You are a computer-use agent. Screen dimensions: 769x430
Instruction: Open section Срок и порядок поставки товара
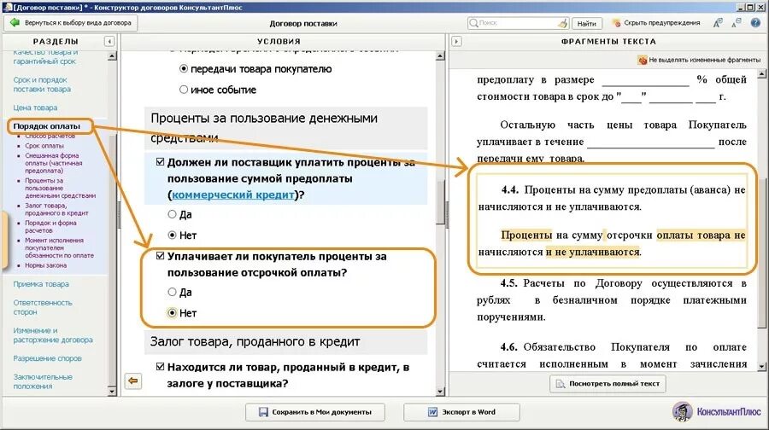coord(42,84)
